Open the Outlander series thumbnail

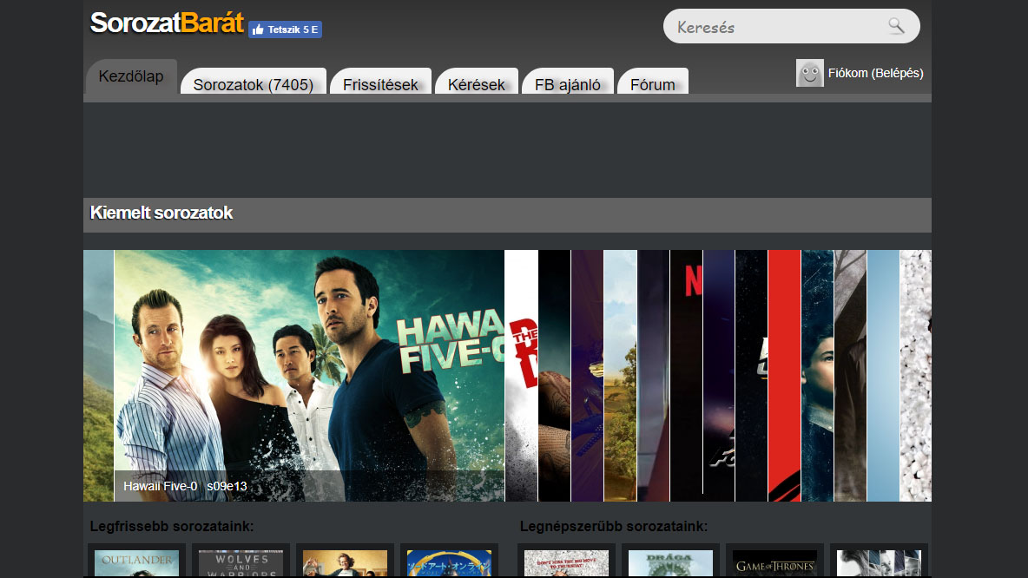point(136,563)
